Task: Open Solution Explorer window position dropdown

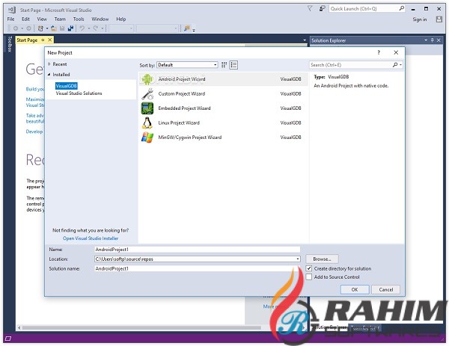Action: point(426,40)
